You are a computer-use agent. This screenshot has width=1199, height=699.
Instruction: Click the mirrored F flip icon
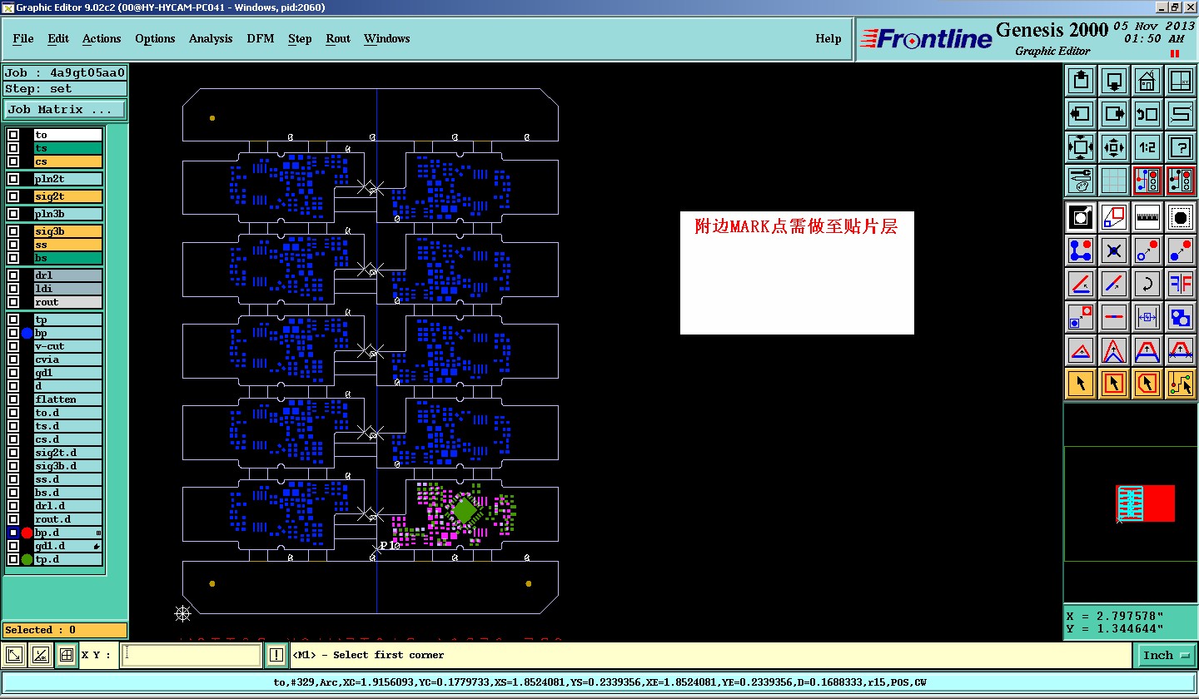point(1180,284)
